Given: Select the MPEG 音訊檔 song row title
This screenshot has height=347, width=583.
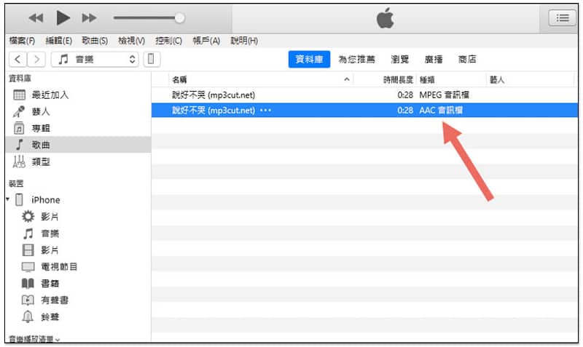Looking at the screenshot, I should [214, 95].
